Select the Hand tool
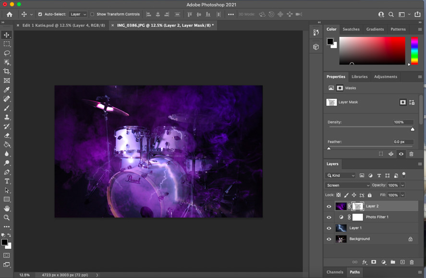This screenshot has width=426, height=278. (7, 208)
